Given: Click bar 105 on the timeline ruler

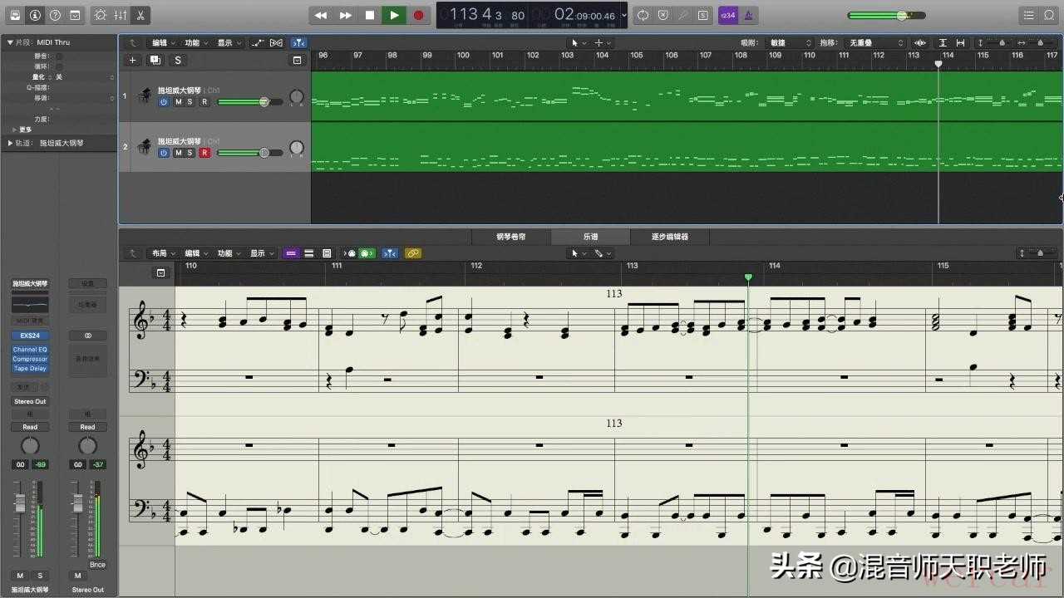Looking at the screenshot, I should [x=636, y=56].
